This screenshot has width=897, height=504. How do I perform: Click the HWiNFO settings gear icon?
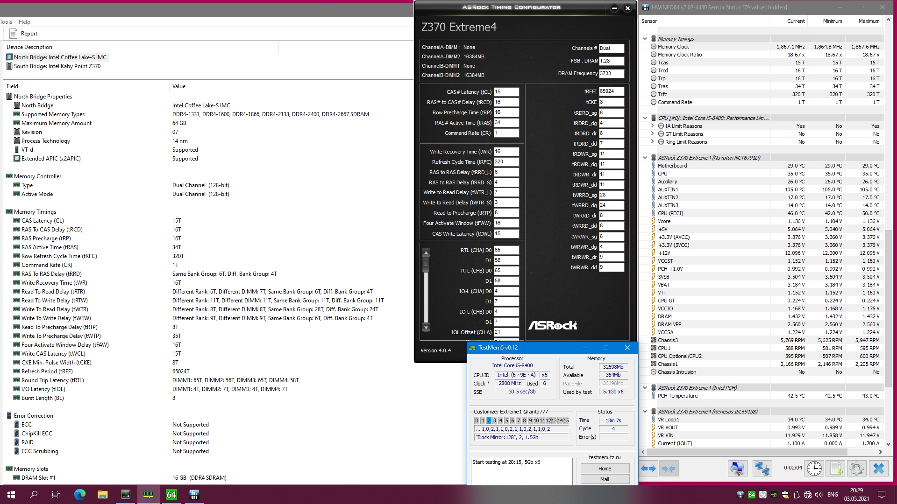[x=856, y=469]
